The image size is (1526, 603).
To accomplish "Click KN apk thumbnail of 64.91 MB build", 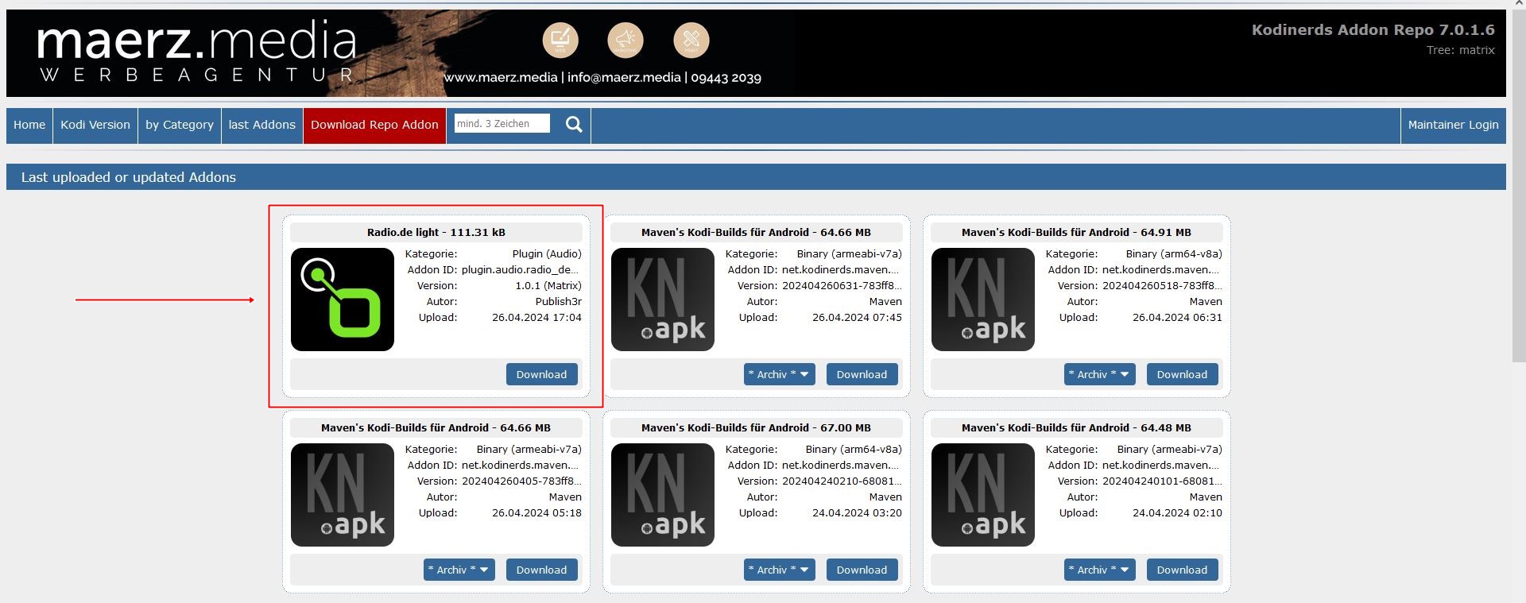I will pos(983,300).
